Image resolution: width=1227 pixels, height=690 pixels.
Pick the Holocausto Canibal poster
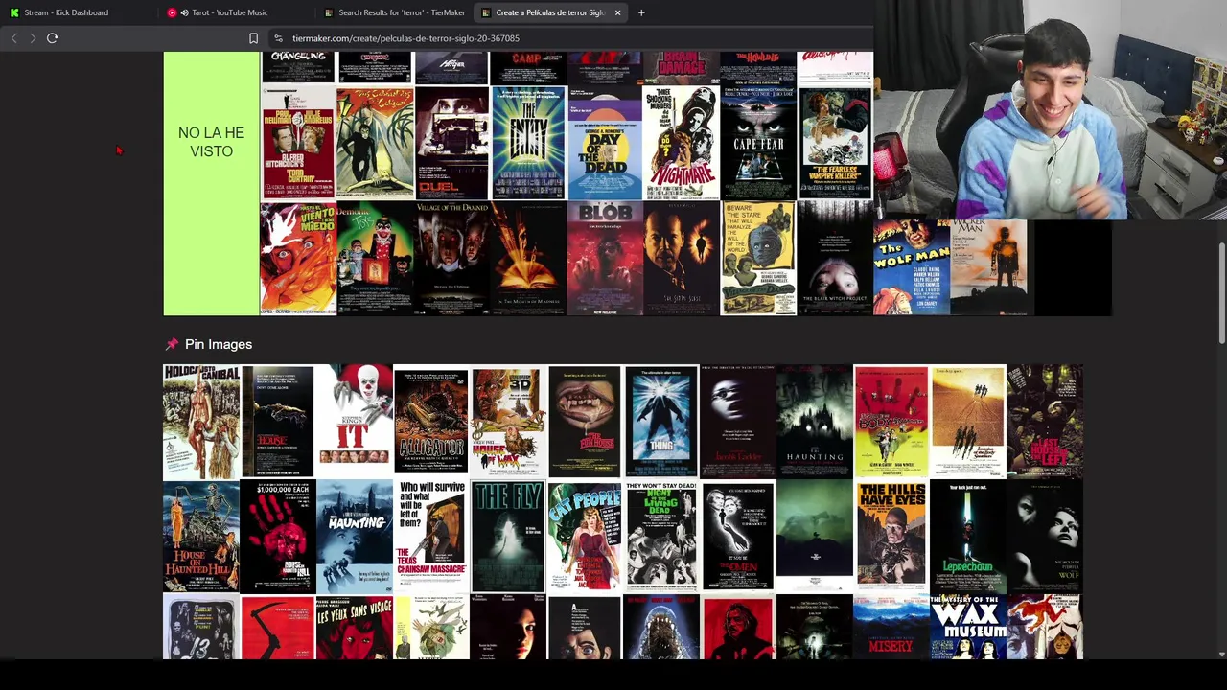pyautogui.click(x=201, y=422)
